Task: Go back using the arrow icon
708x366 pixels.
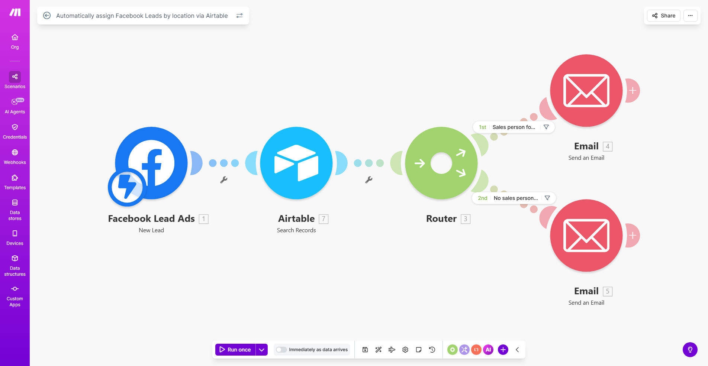Action: (47, 16)
